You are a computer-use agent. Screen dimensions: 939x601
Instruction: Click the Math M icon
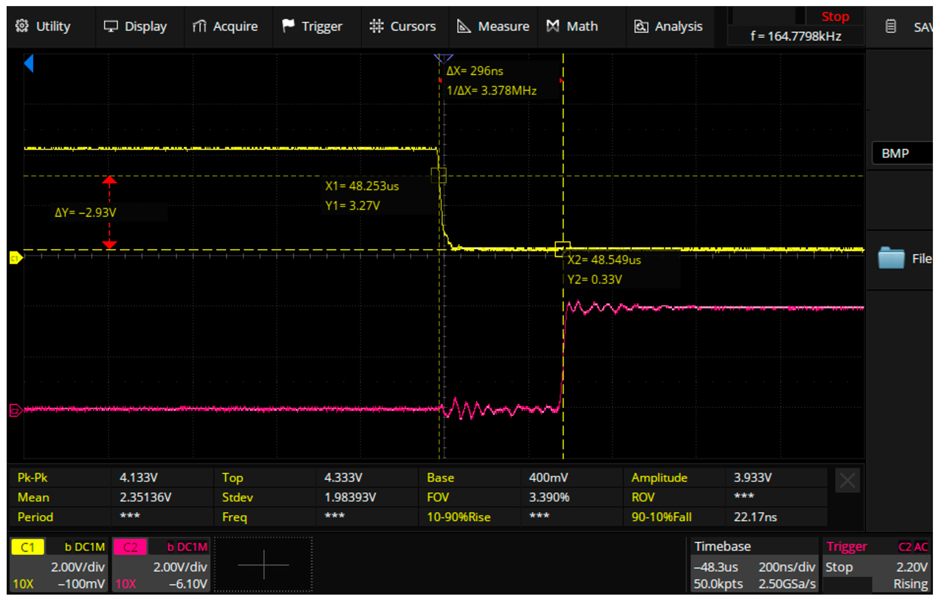553,26
